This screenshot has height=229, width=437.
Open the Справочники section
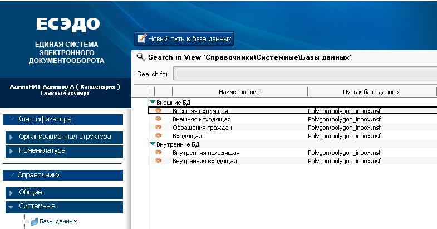pyautogui.click(x=63, y=175)
